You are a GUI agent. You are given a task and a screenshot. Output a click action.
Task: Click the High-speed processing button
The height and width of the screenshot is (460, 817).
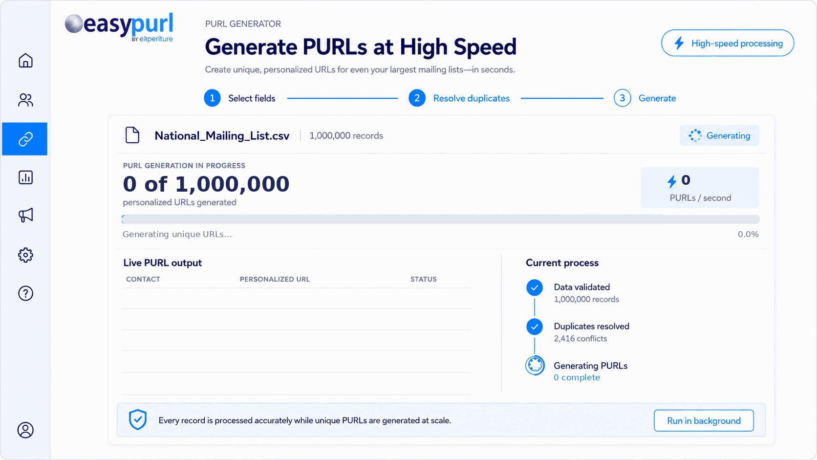(x=728, y=43)
